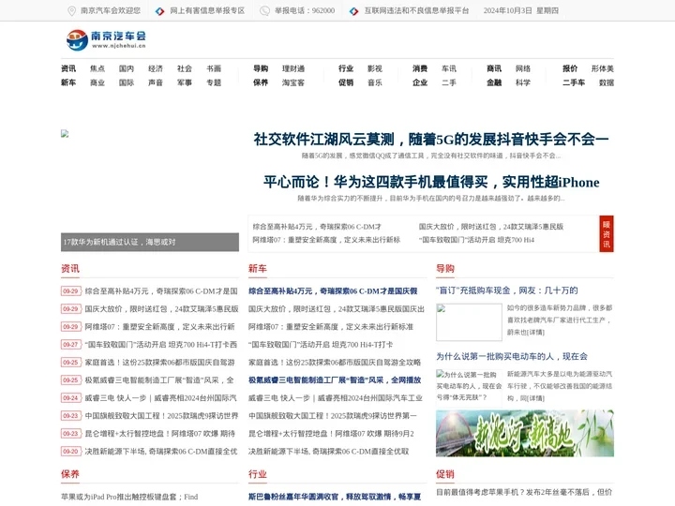Open 09-20 article 决胜新能源下半场
675x506 pixels.
pyautogui.click(x=160, y=452)
